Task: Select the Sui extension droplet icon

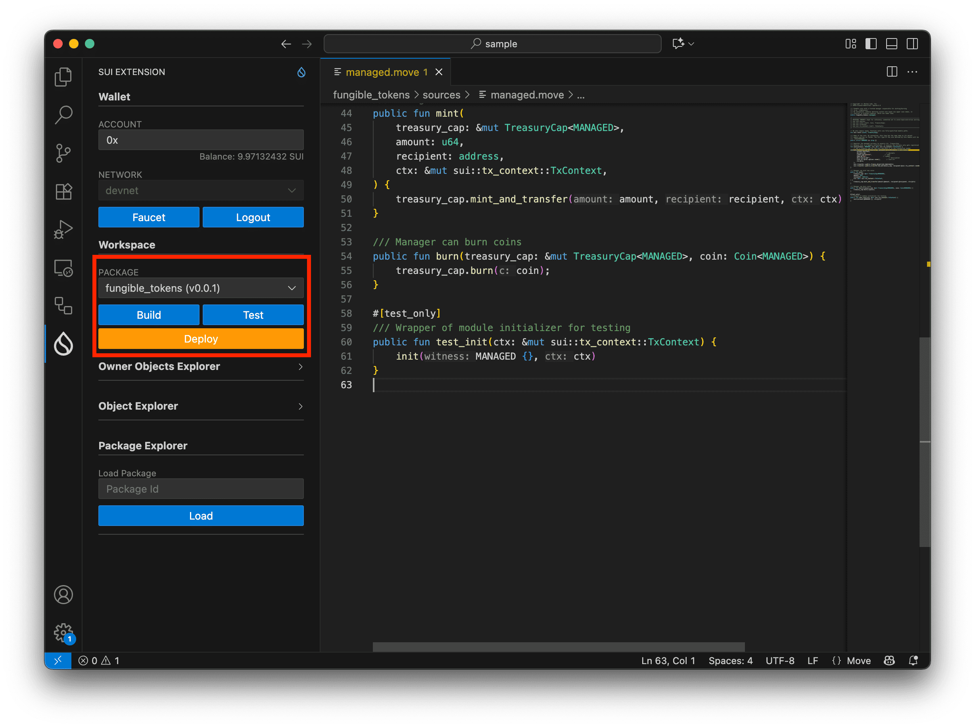Action: pos(63,344)
